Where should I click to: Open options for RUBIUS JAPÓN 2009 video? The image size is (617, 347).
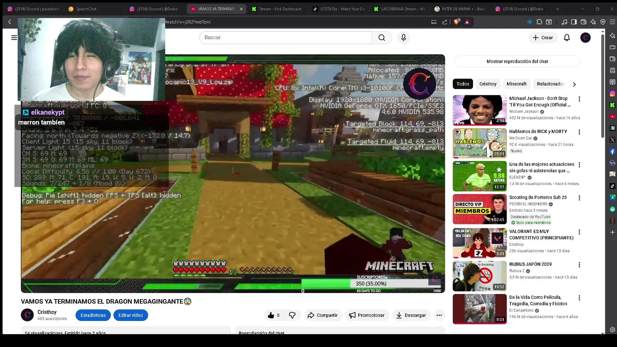point(579,265)
